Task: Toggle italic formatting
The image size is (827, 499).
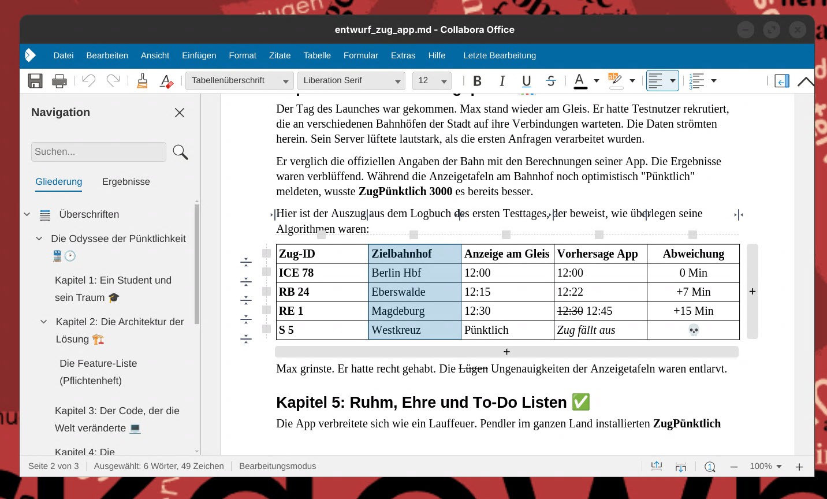Action: pyautogui.click(x=502, y=81)
